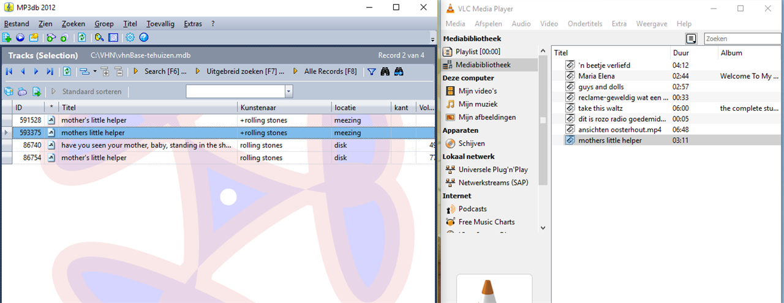Click the locatie column header
Screen dimensions: 784x303
point(361,108)
